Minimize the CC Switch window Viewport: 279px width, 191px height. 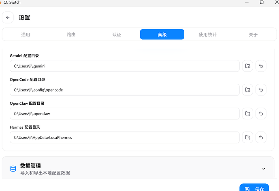point(247,2)
